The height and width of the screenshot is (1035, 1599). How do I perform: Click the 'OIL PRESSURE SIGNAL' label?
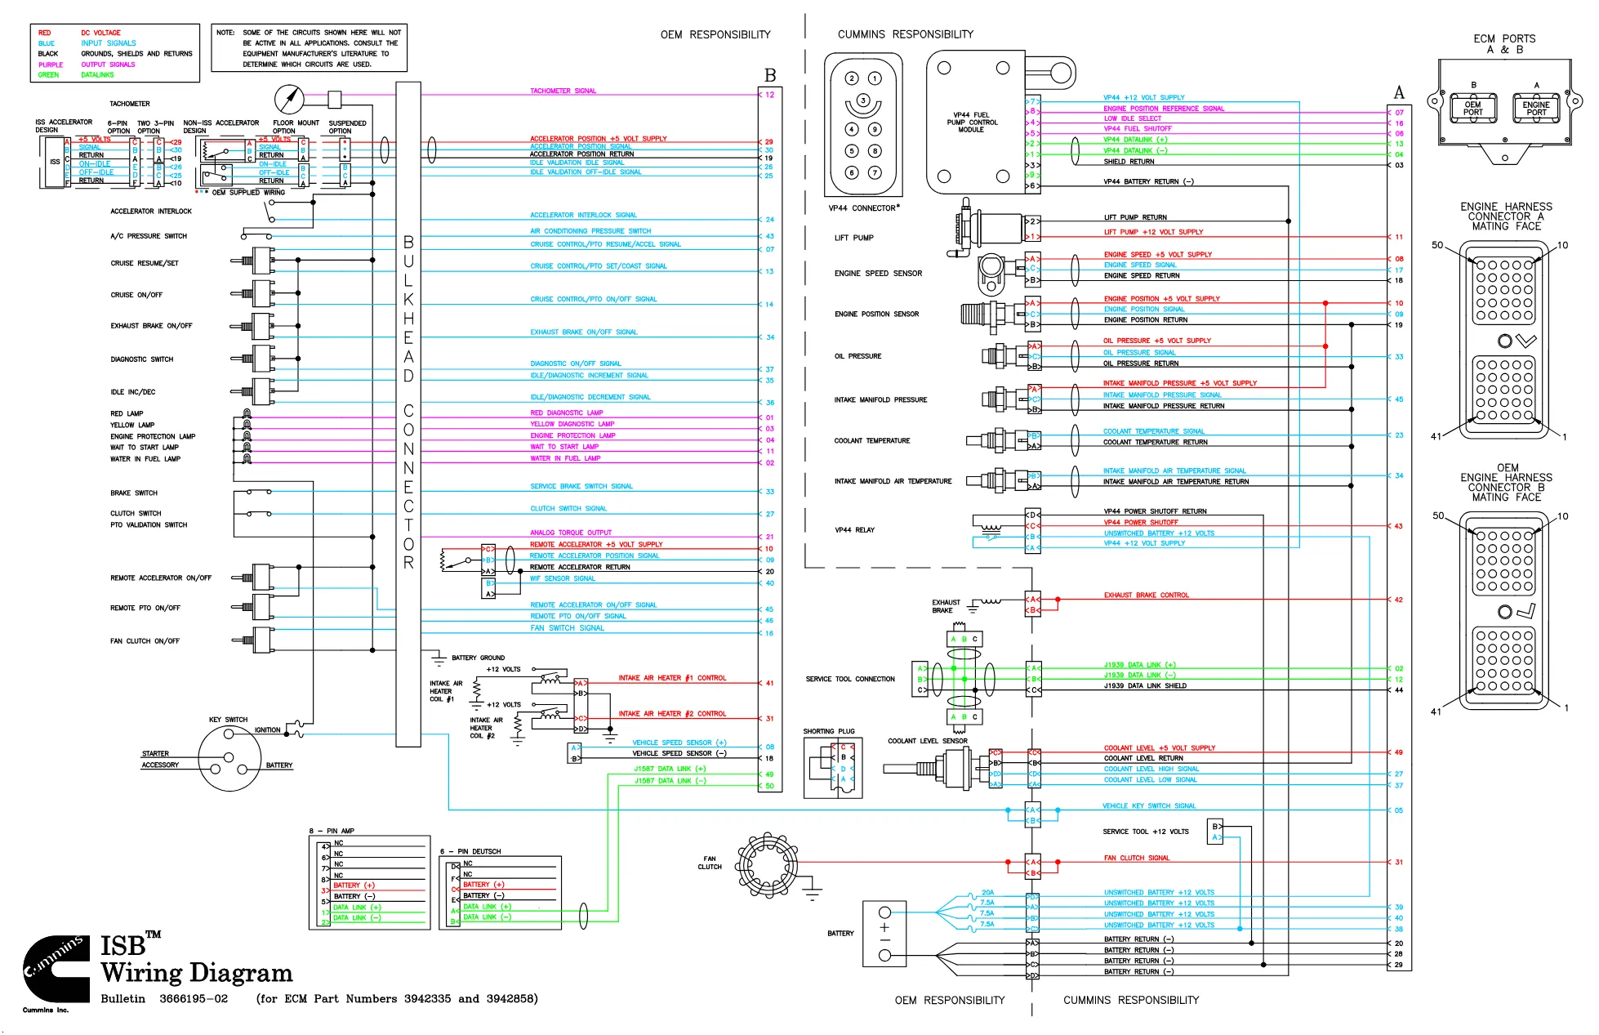click(x=1140, y=353)
